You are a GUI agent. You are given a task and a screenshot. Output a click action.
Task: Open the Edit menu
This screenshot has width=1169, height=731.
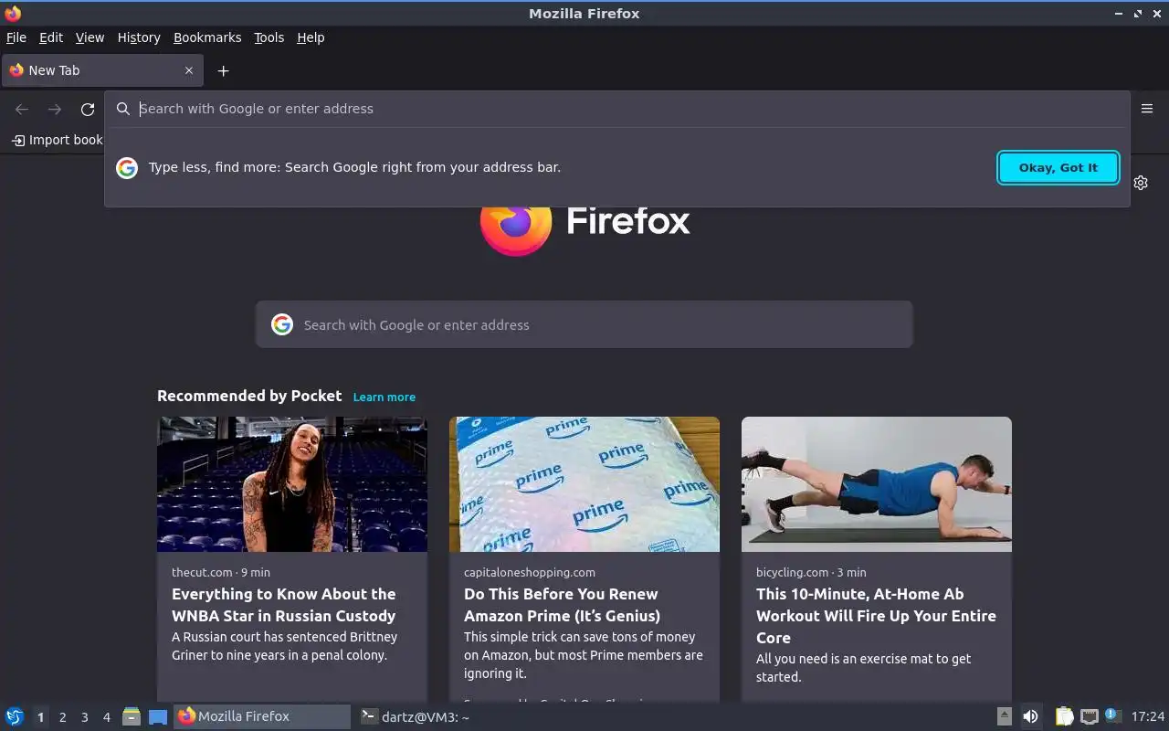tap(51, 37)
